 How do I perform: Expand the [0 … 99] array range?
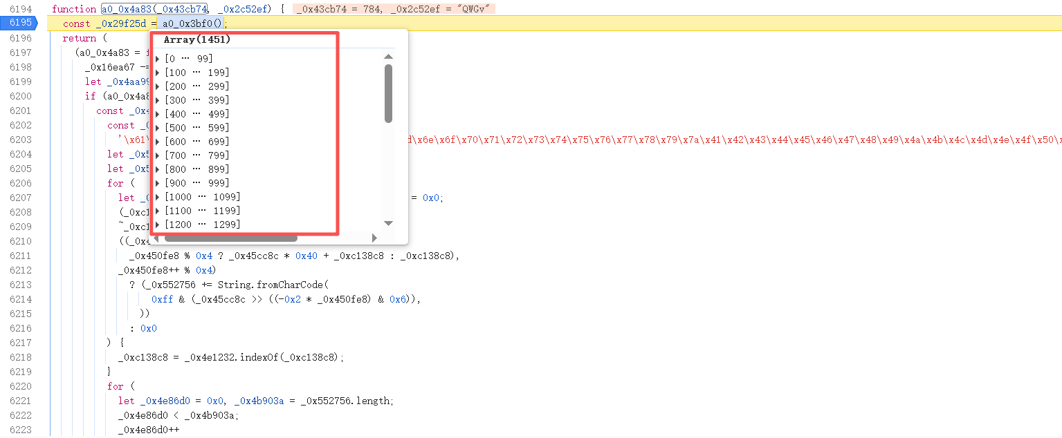158,59
